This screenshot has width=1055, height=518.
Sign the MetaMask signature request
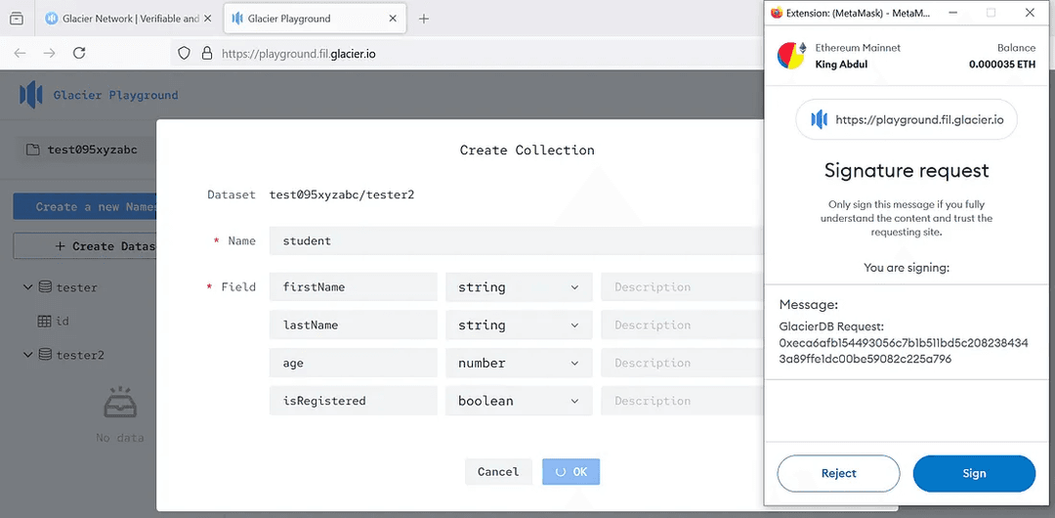pyautogui.click(x=974, y=474)
